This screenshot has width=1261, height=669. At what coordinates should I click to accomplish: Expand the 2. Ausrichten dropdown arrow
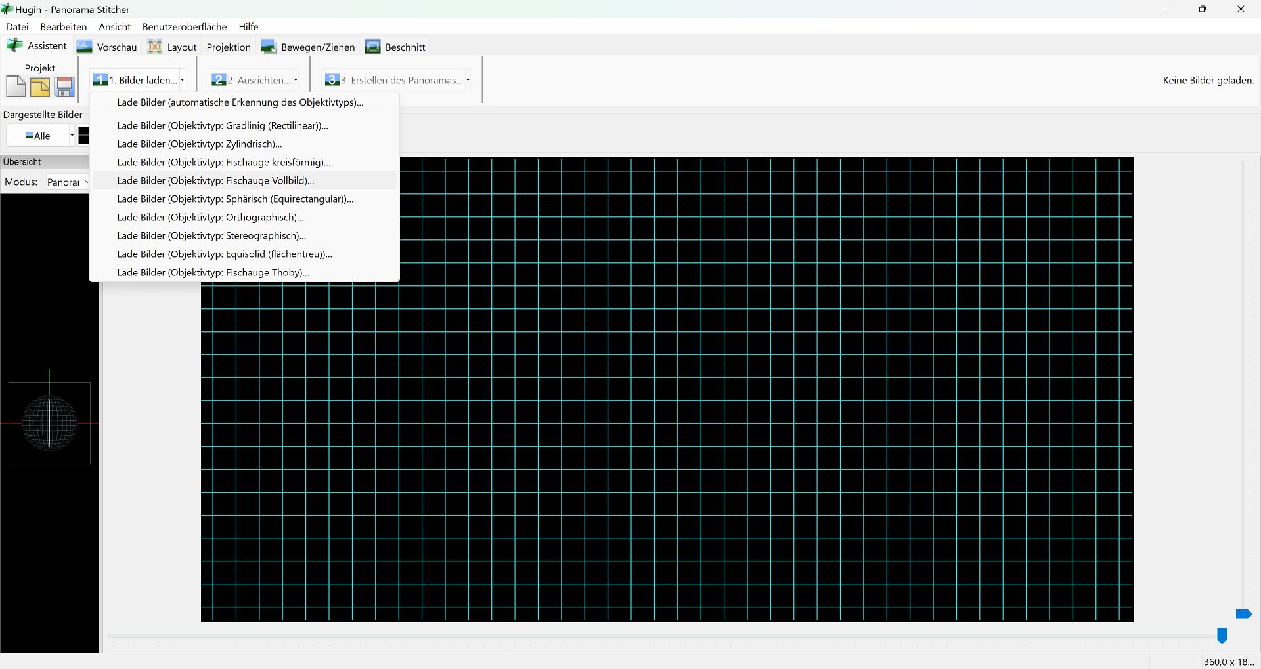pyautogui.click(x=296, y=80)
